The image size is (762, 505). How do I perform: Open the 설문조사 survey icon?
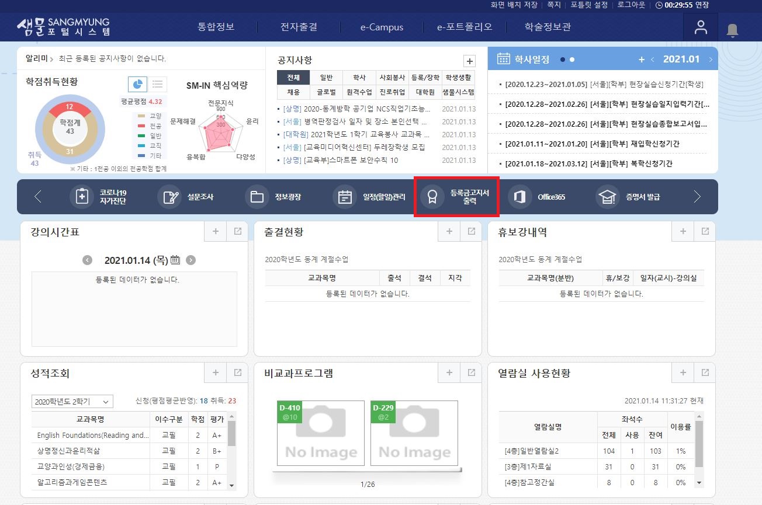click(169, 197)
